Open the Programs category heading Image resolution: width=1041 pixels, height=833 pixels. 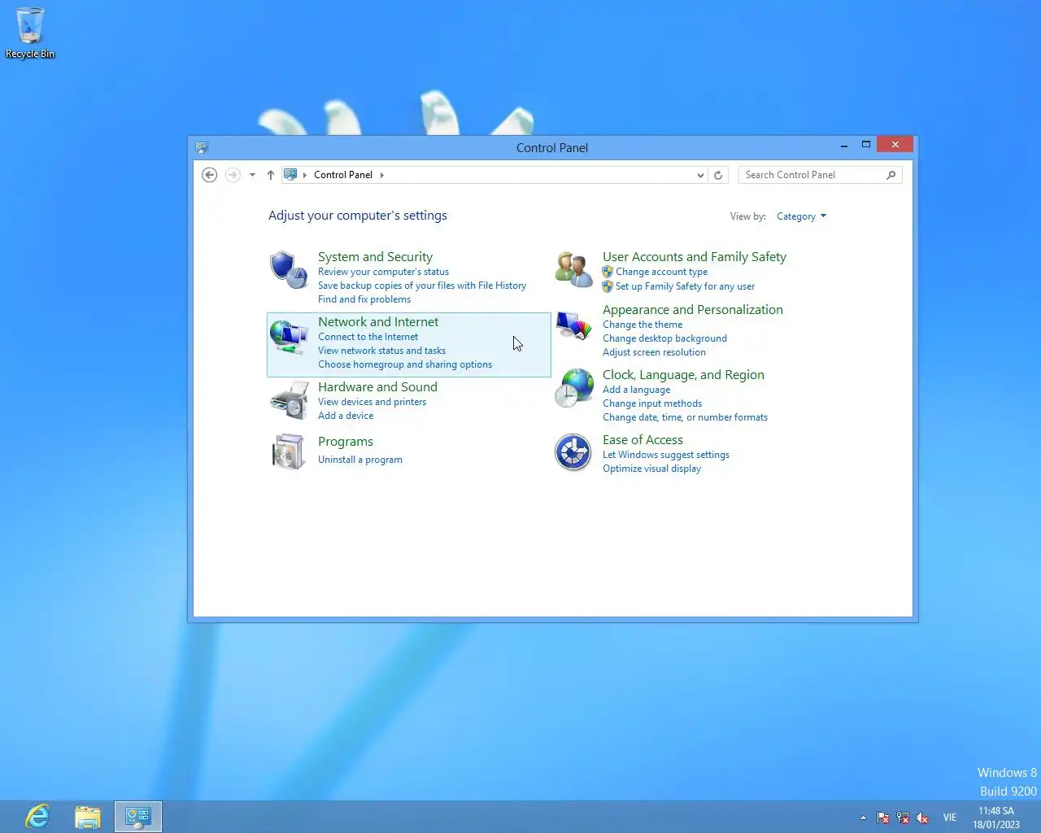click(346, 442)
